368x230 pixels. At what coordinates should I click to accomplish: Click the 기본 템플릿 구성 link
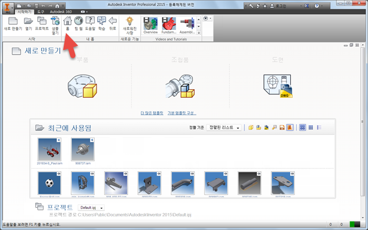click(x=182, y=113)
